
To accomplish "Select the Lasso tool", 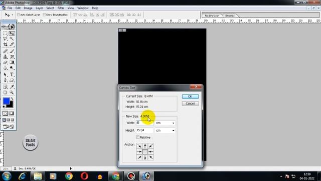I will tap(6, 39).
